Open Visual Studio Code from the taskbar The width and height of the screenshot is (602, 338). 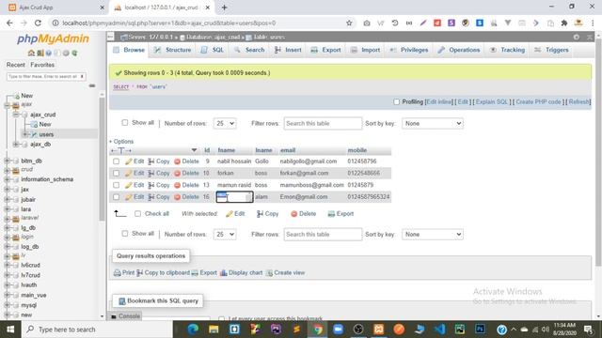pos(439,330)
